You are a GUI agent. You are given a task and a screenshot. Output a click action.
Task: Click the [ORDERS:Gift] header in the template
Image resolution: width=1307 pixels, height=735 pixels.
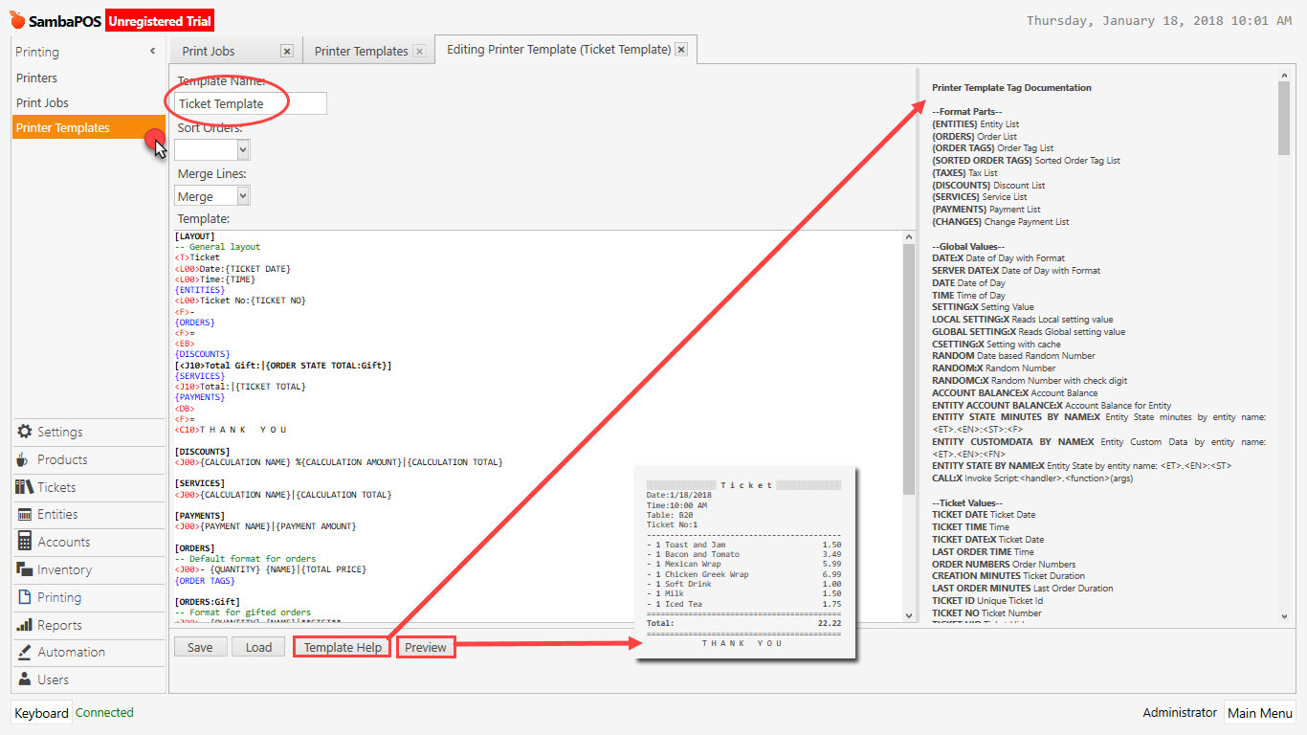pyautogui.click(x=207, y=602)
